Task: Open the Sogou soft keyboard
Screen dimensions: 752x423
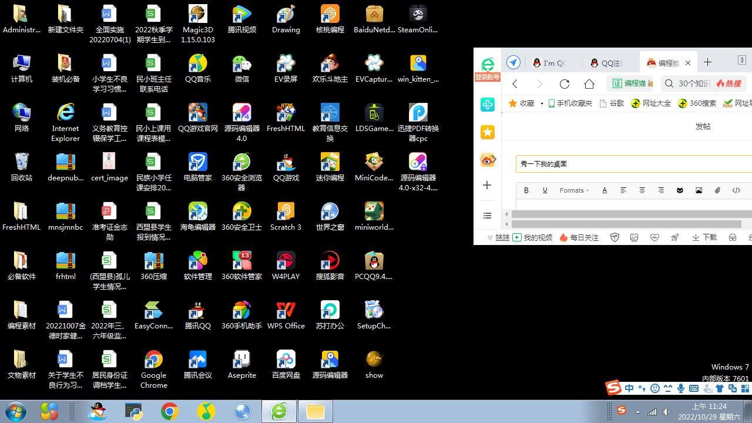Action: pos(694,388)
